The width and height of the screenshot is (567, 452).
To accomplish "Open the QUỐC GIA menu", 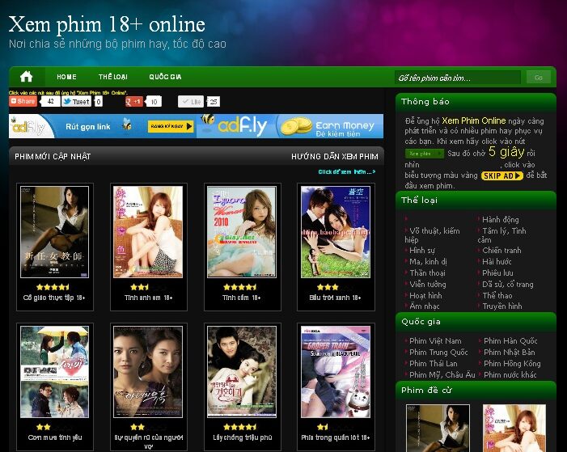I will tap(165, 77).
